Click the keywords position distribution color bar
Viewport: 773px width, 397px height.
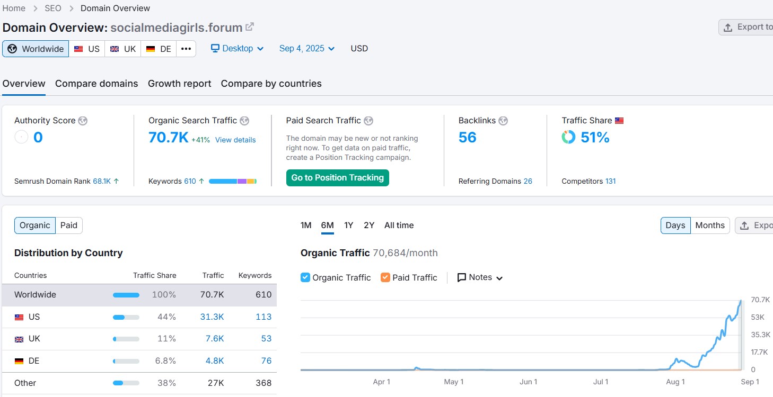[233, 182]
